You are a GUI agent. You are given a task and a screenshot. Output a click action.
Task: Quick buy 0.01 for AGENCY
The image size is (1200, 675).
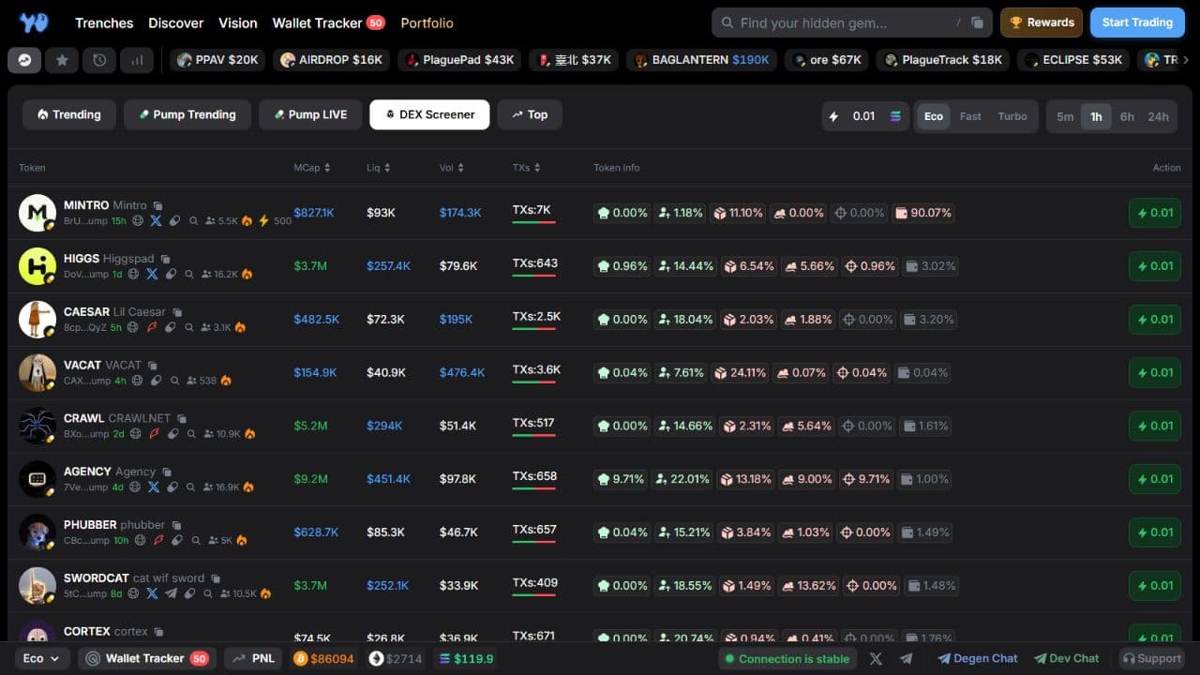tap(1155, 479)
